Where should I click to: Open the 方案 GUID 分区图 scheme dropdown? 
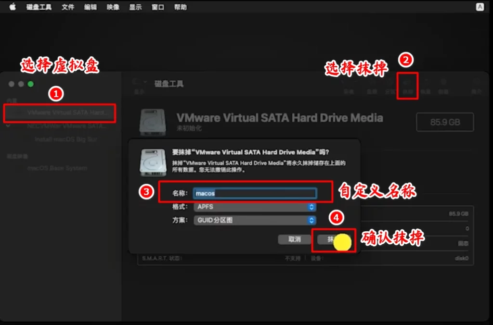pos(255,221)
